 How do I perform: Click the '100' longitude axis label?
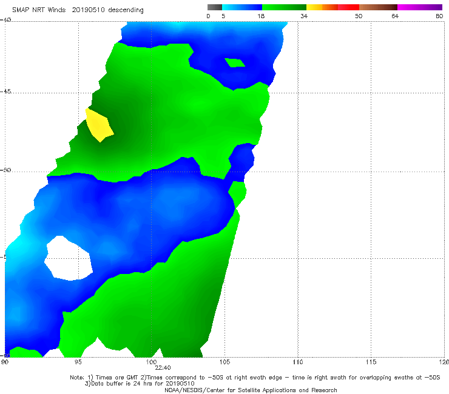152,362
